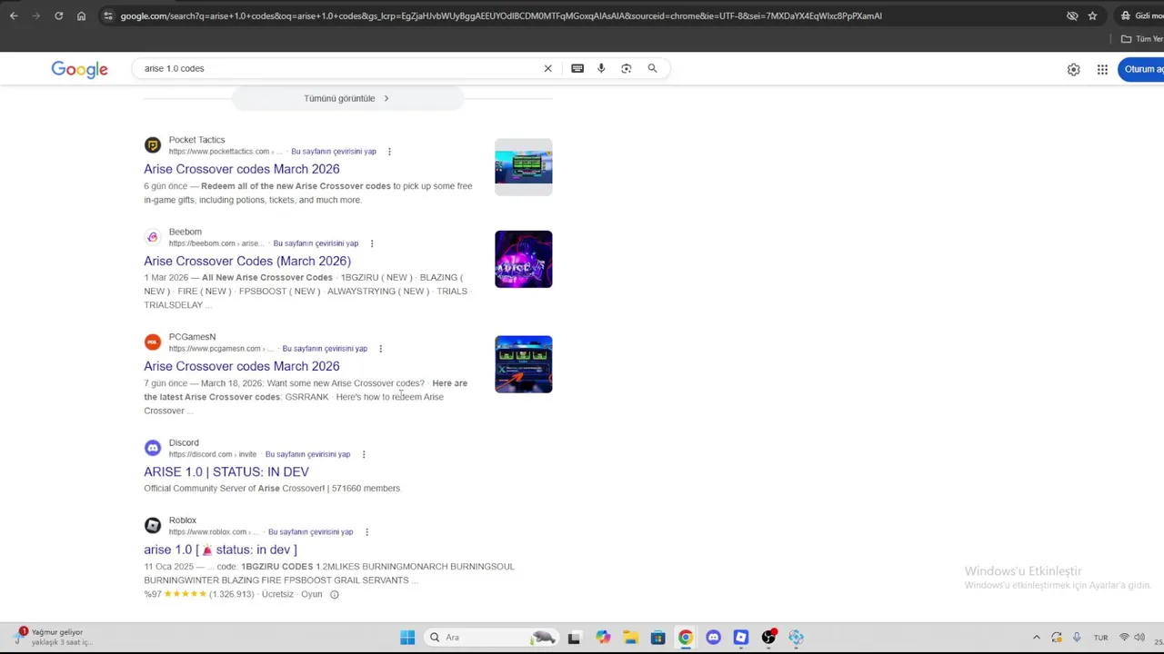Click the Pocket Tactics site favicon
Image resolution: width=1164 pixels, height=654 pixels.
click(x=153, y=145)
